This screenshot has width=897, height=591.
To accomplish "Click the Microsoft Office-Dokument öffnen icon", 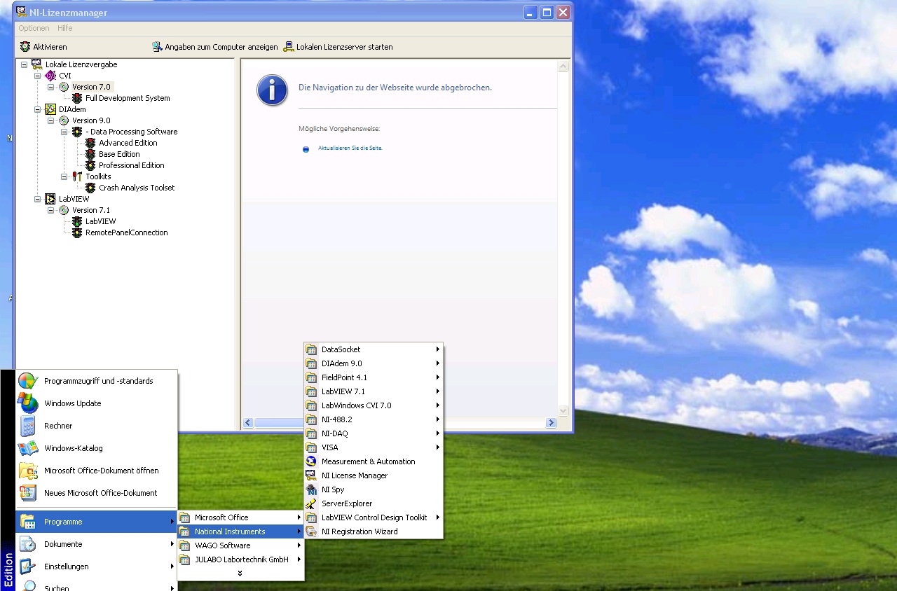I will pos(28,471).
